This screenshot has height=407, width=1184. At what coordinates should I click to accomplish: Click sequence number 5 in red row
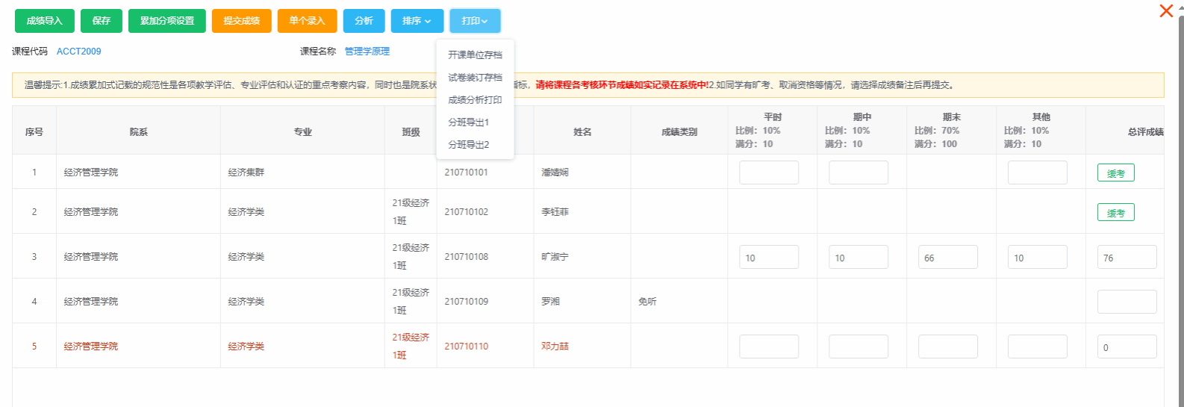(34, 347)
